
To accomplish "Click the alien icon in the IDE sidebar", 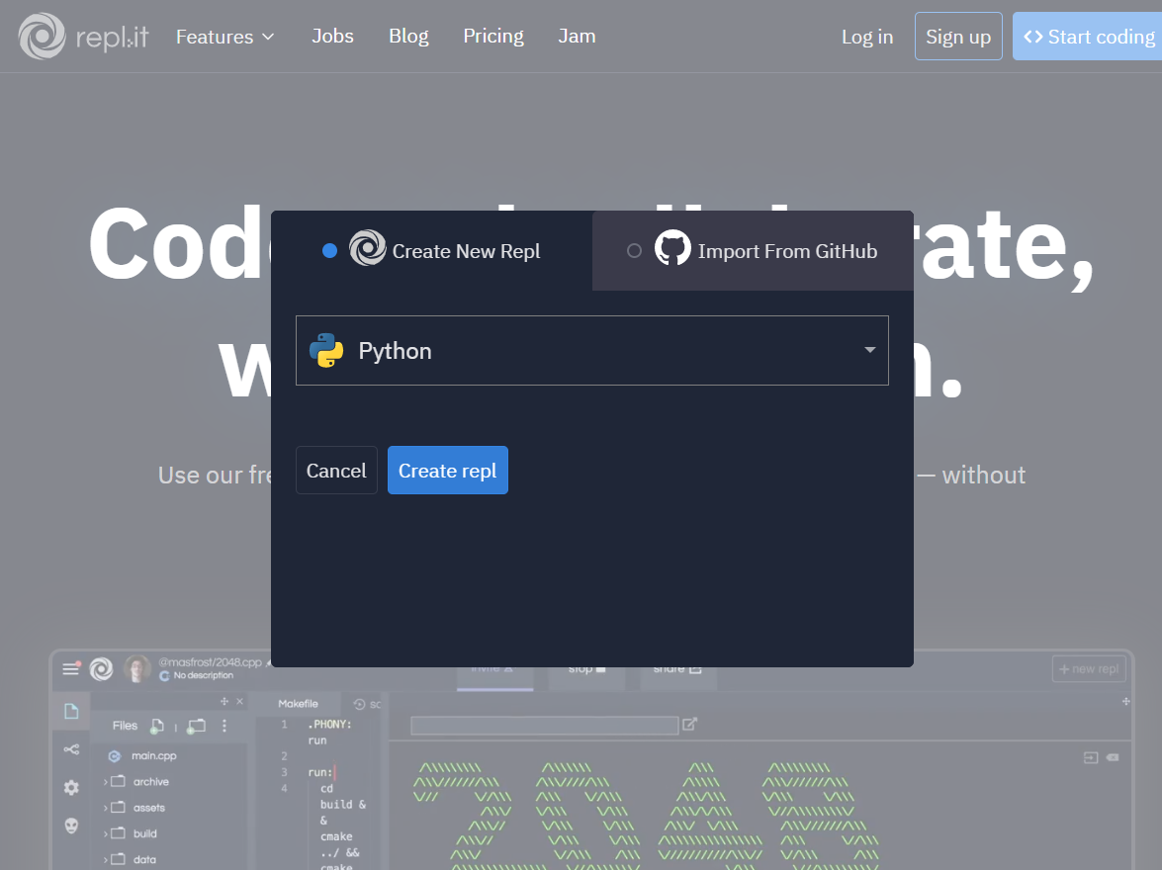I will coord(71,826).
